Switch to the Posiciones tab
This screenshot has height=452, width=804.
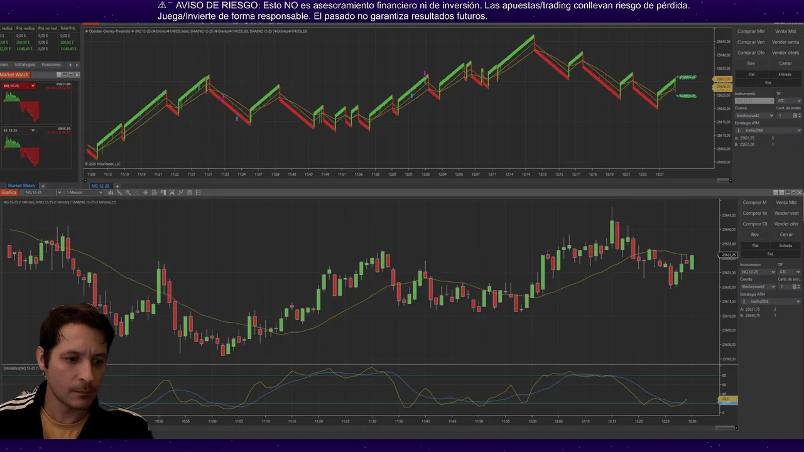[52, 65]
